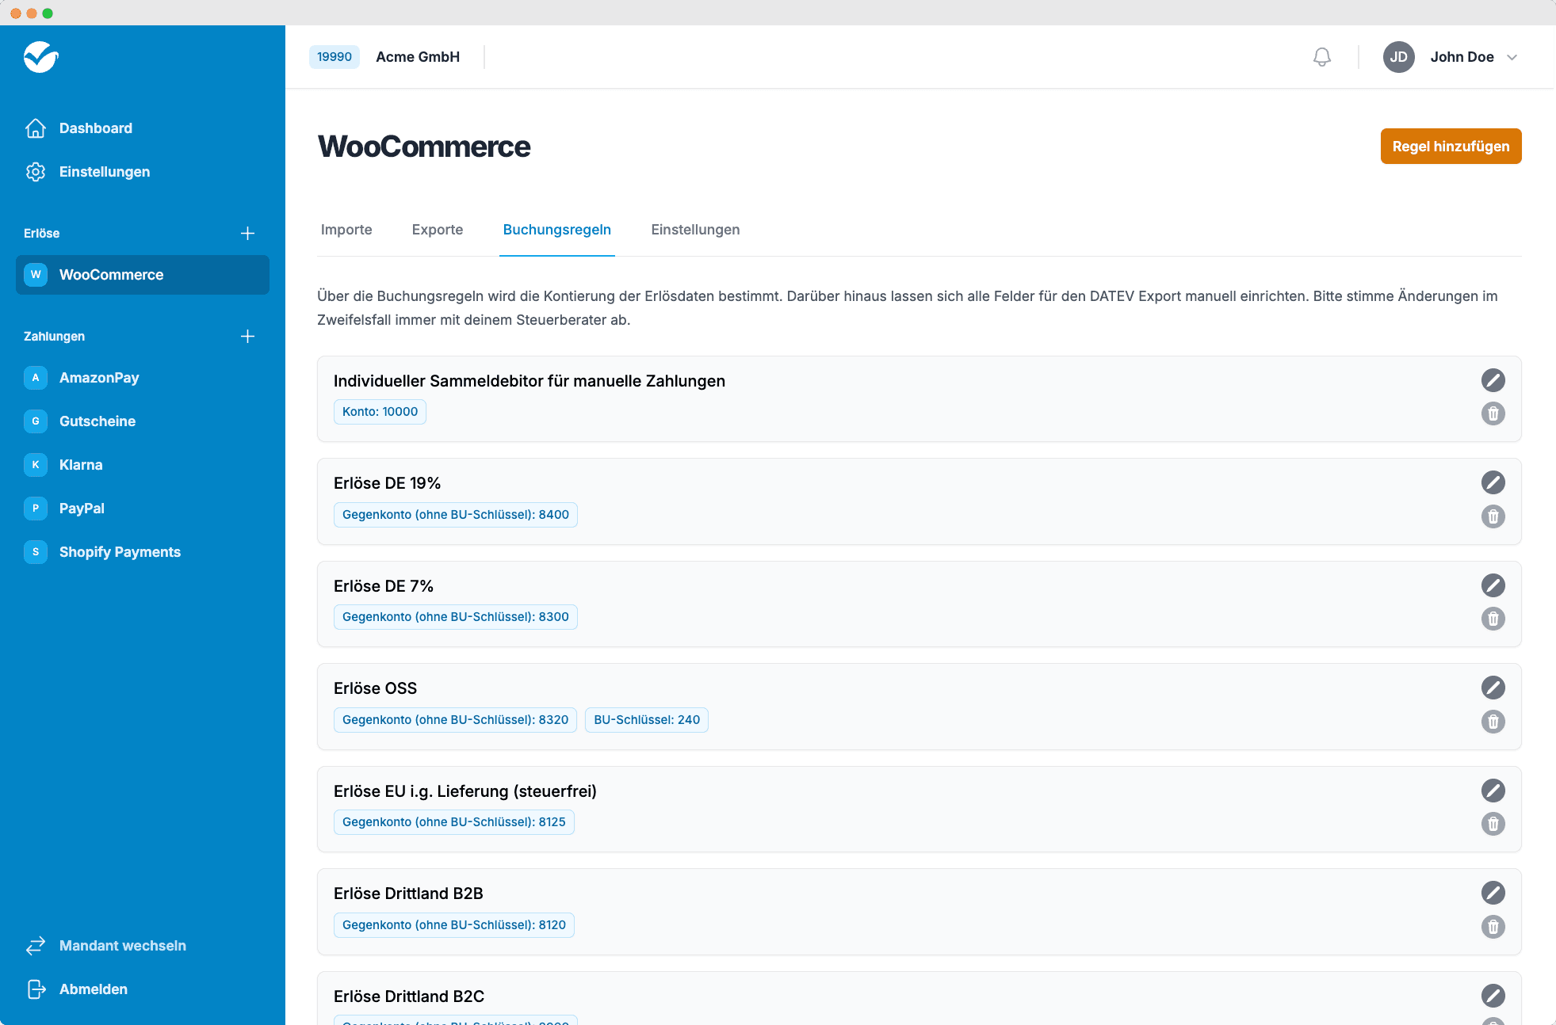
Task: Click the app logo checkmark icon
Action: 41,57
